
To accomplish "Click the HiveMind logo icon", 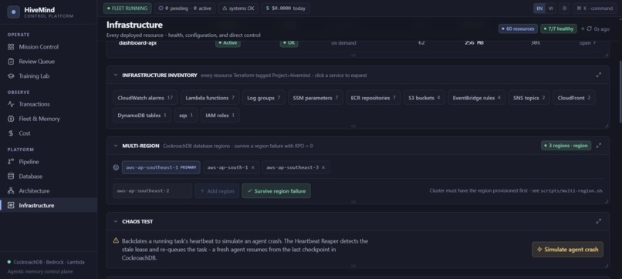I will point(13,12).
